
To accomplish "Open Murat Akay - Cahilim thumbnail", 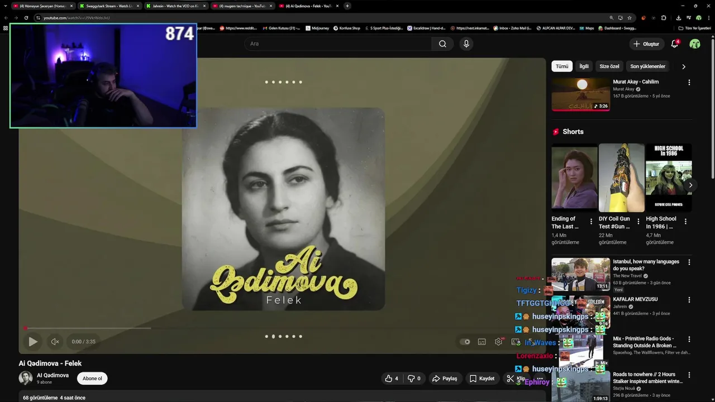I will (x=581, y=94).
